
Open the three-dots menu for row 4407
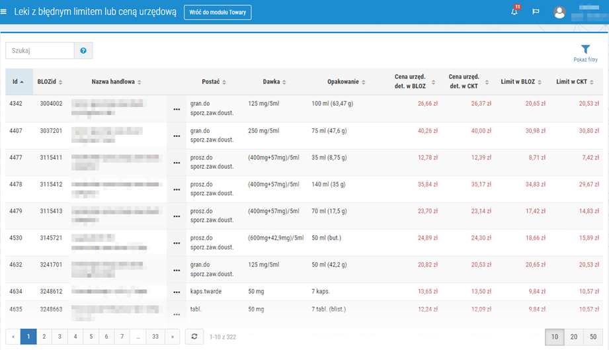[177, 136]
